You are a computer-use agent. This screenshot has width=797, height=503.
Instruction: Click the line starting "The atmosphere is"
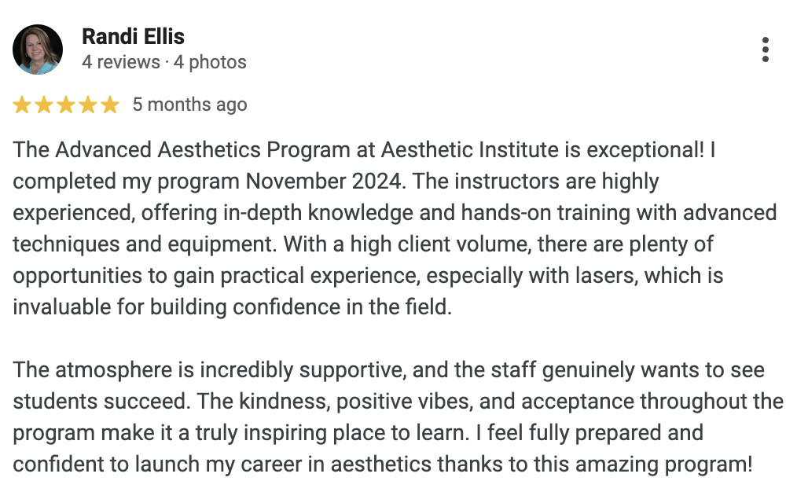(389, 370)
